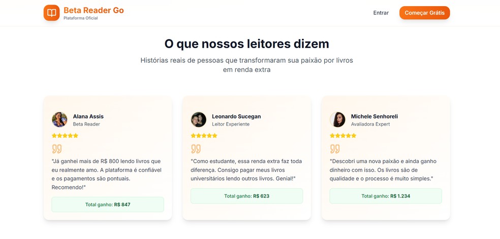Click the quote mark icon in Leonardo's card

[196, 149]
